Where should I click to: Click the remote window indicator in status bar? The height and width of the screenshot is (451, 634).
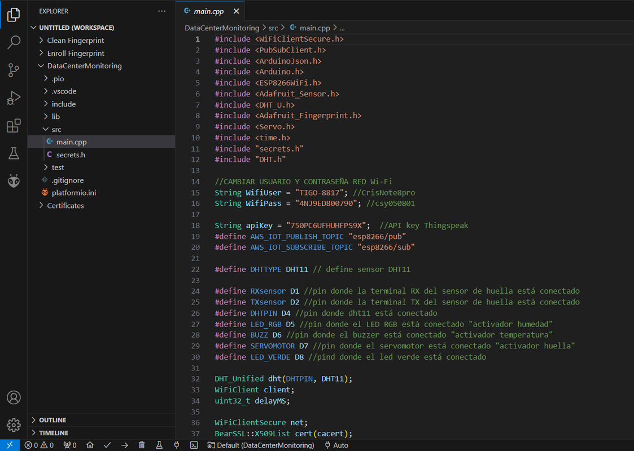click(x=10, y=445)
